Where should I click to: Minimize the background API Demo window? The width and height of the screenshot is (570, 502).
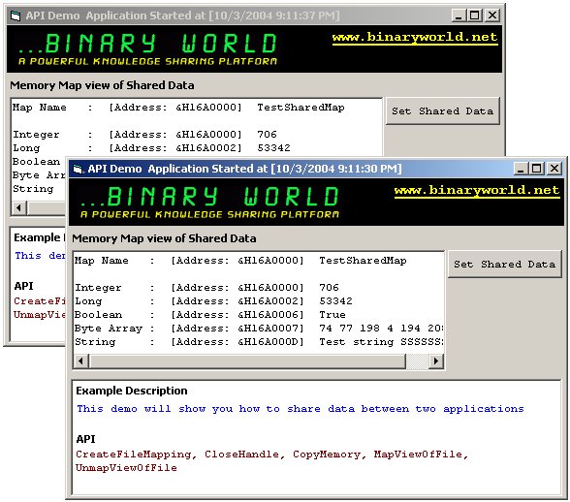coord(459,16)
